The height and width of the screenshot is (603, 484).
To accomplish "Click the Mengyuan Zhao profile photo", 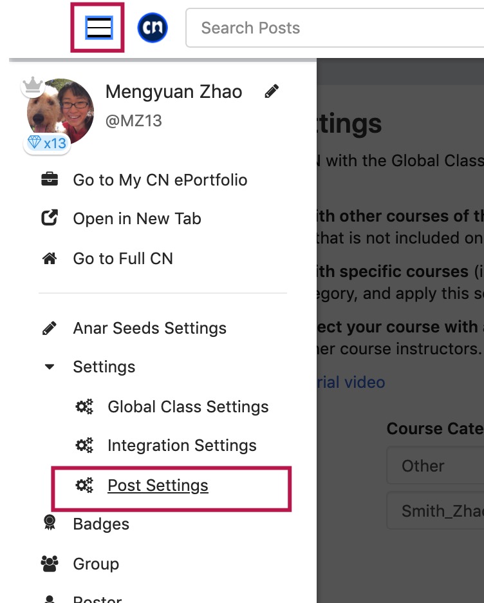I will tap(60, 111).
